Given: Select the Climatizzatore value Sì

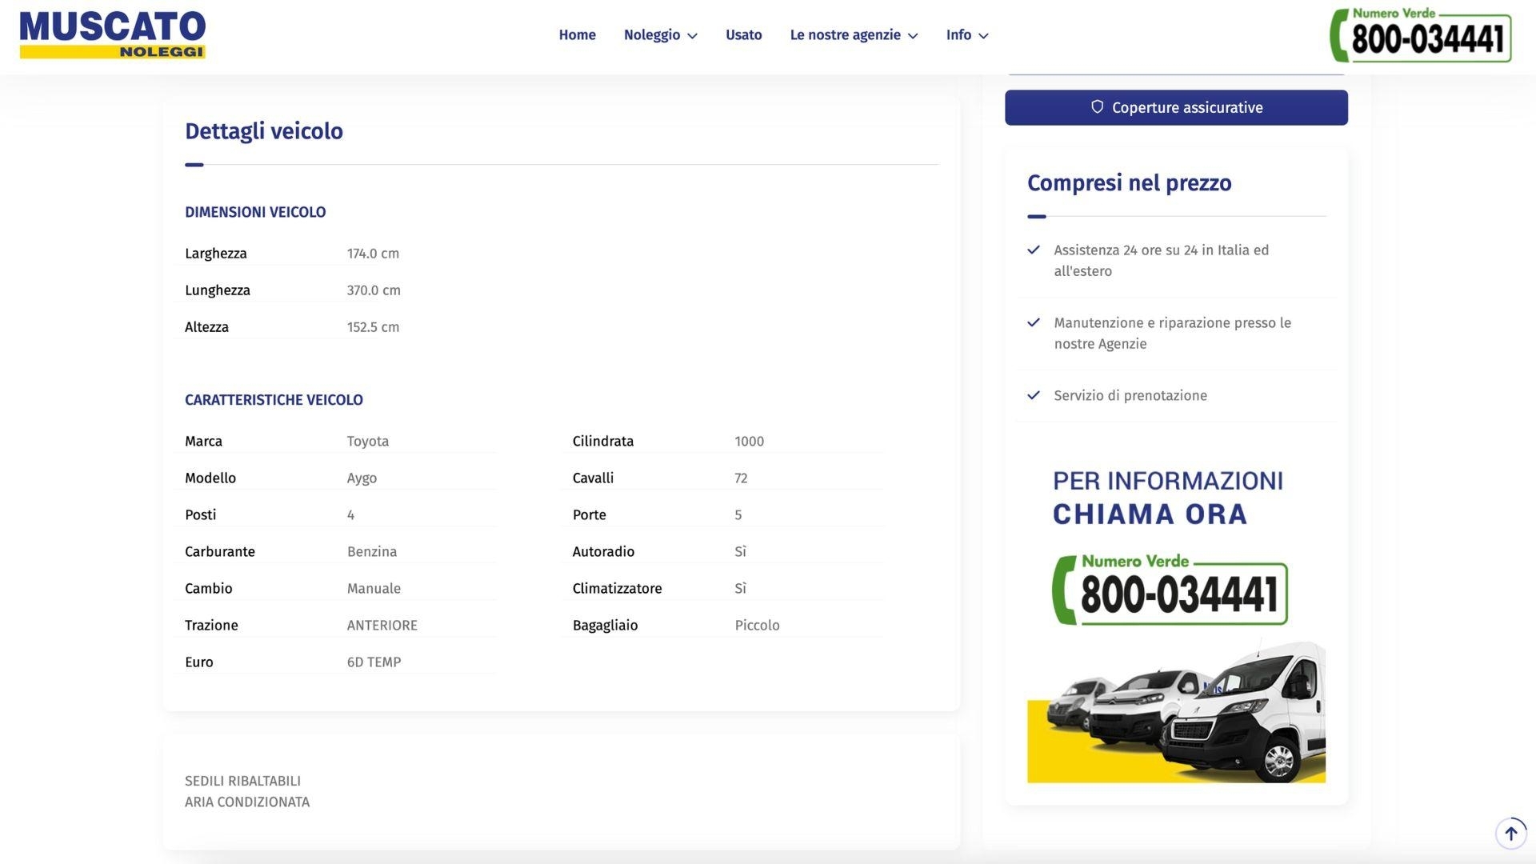Looking at the screenshot, I should (741, 589).
